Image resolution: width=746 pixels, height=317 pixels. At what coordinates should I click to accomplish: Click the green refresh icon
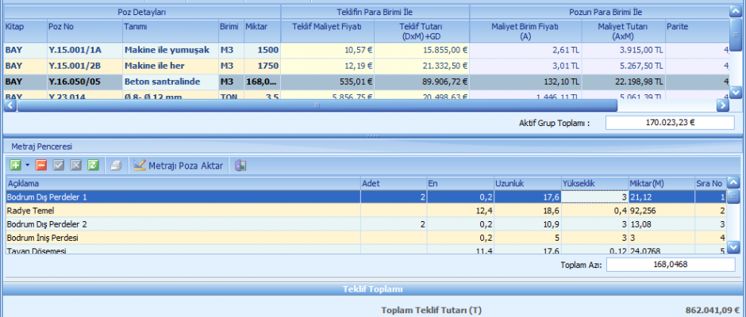[93, 166]
